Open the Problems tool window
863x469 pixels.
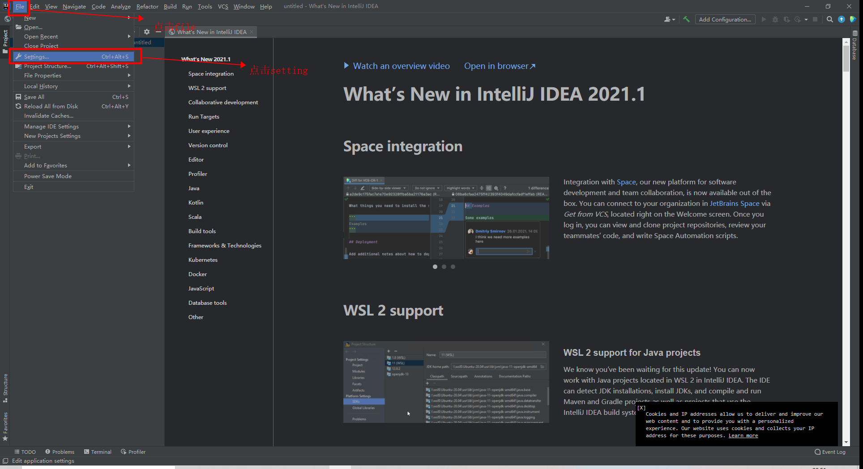click(x=60, y=452)
